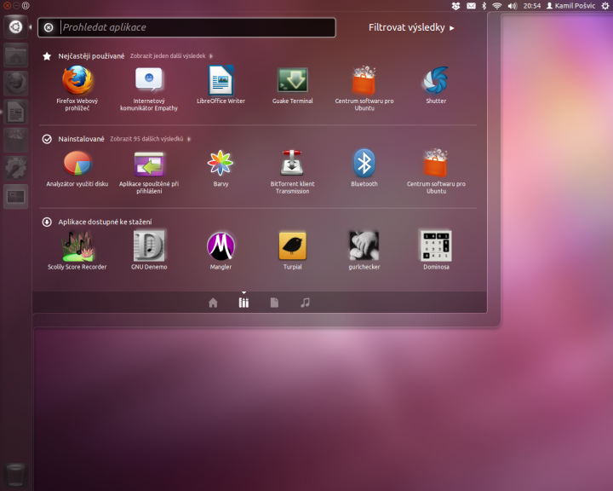Switch to the Applications lens
613x491 pixels.
tap(243, 303)
